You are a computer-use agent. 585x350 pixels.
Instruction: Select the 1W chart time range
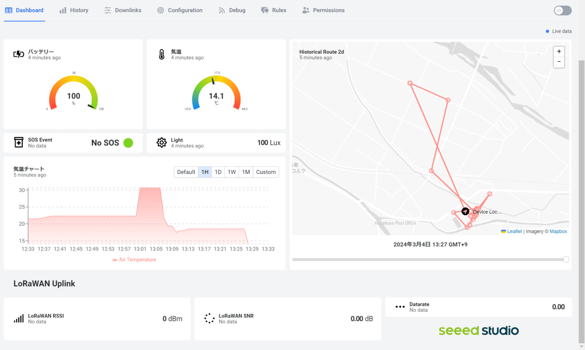232,172
